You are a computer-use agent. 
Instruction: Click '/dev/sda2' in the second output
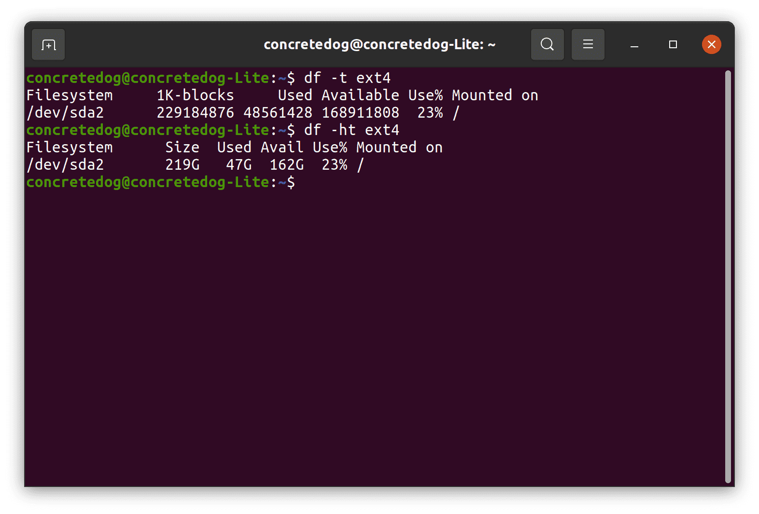coord(65,164)
